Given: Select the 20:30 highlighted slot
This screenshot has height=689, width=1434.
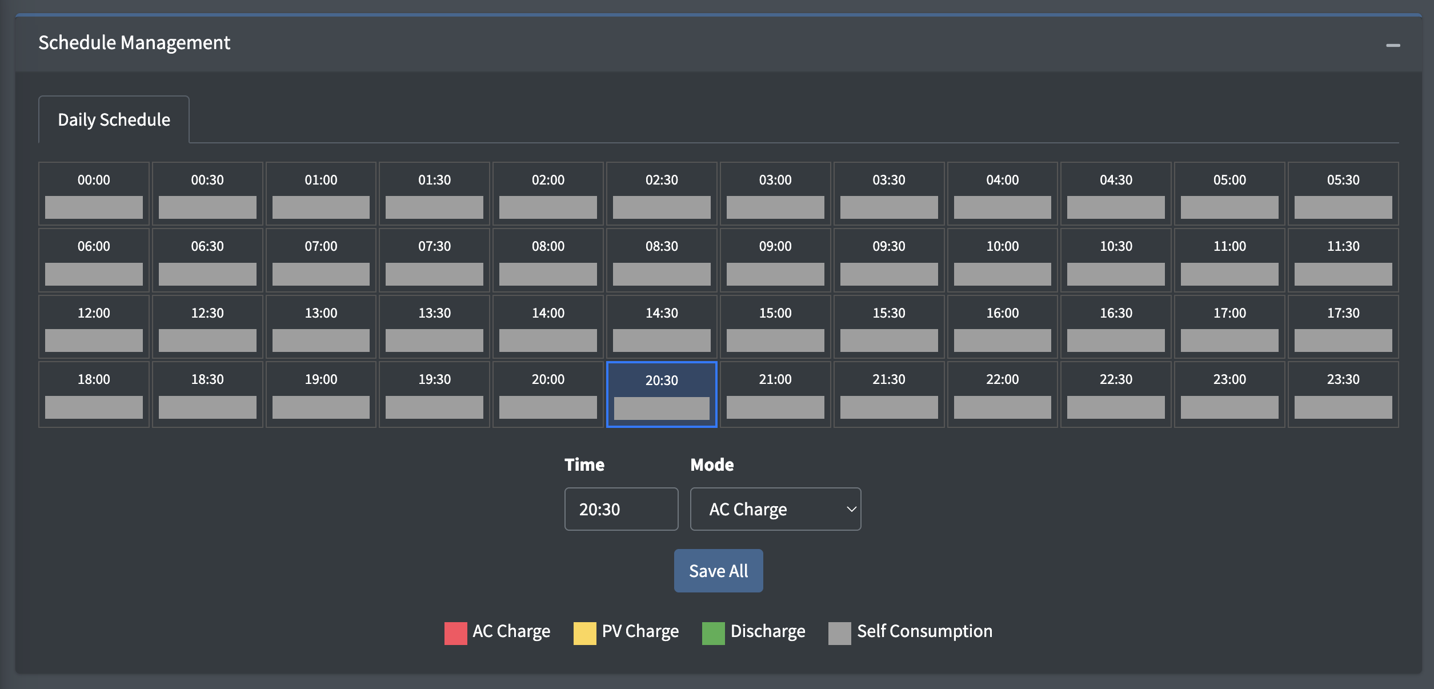Looking at the screenshot, I should click(x=661, y=394).
